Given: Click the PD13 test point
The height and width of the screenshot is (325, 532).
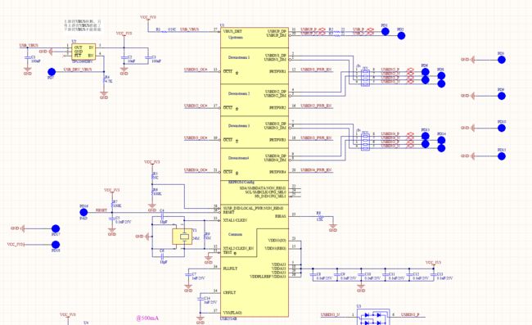Looking at the screenshot, I should [x=425, y=136].
